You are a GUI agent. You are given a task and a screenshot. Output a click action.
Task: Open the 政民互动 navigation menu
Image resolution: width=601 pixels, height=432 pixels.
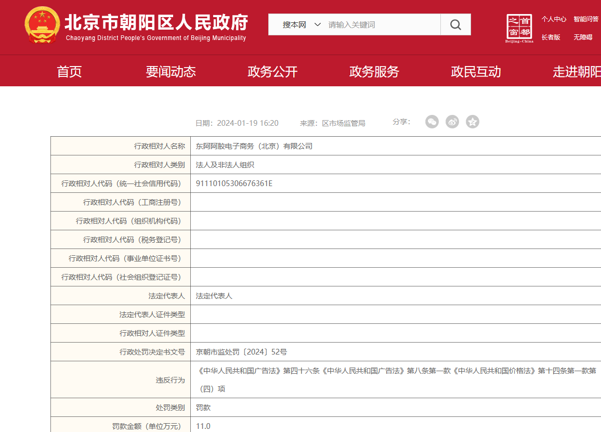point(476,71)
